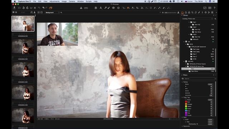229x129 pixels.
Task: Open the Edit menu
Action: tap(40, 1)
